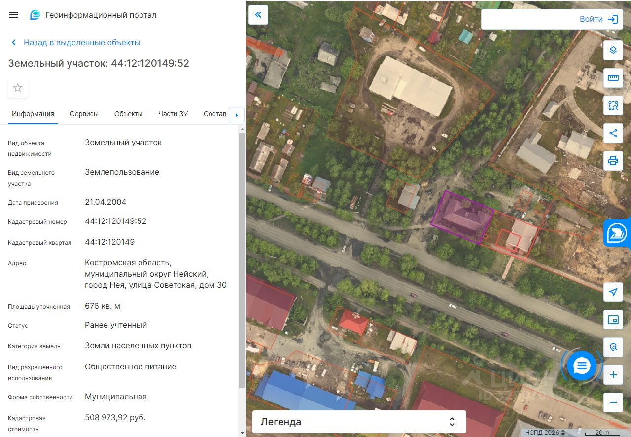Select cadastral number 44:12:120149:52 value
Viewport: 631px width, 437px height.
click(116, 221)
